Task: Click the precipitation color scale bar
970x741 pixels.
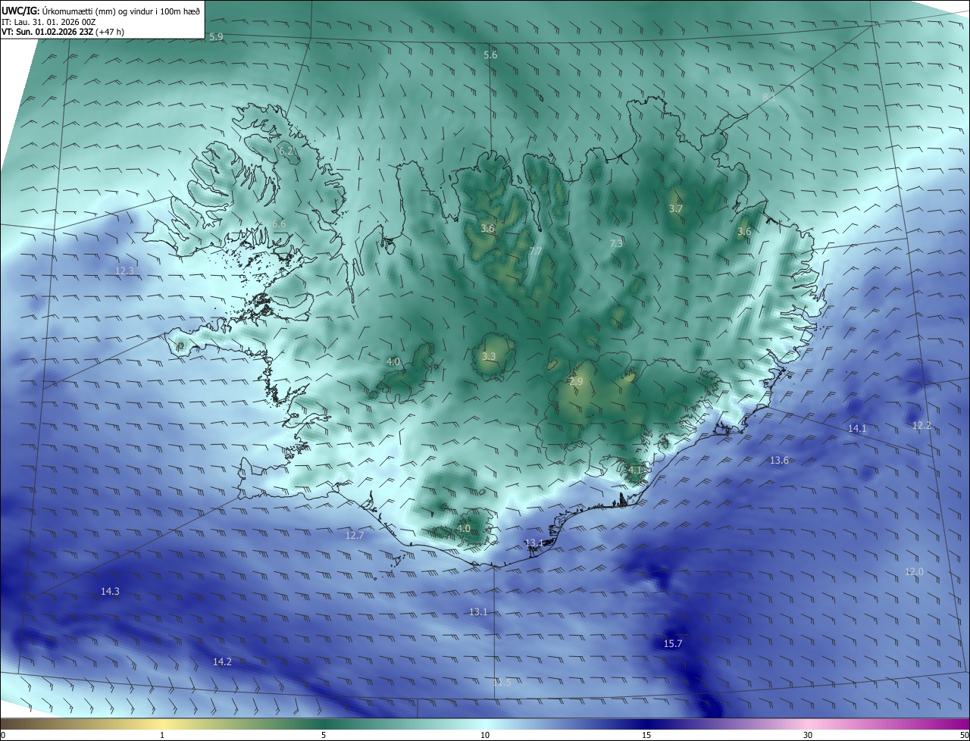Action: 485,724
